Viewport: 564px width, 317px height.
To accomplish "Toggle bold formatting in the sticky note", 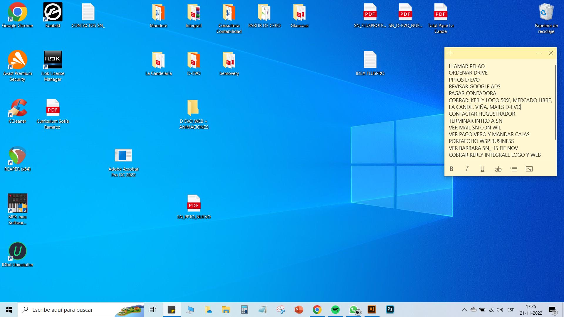I will click(x=451, y=169).
